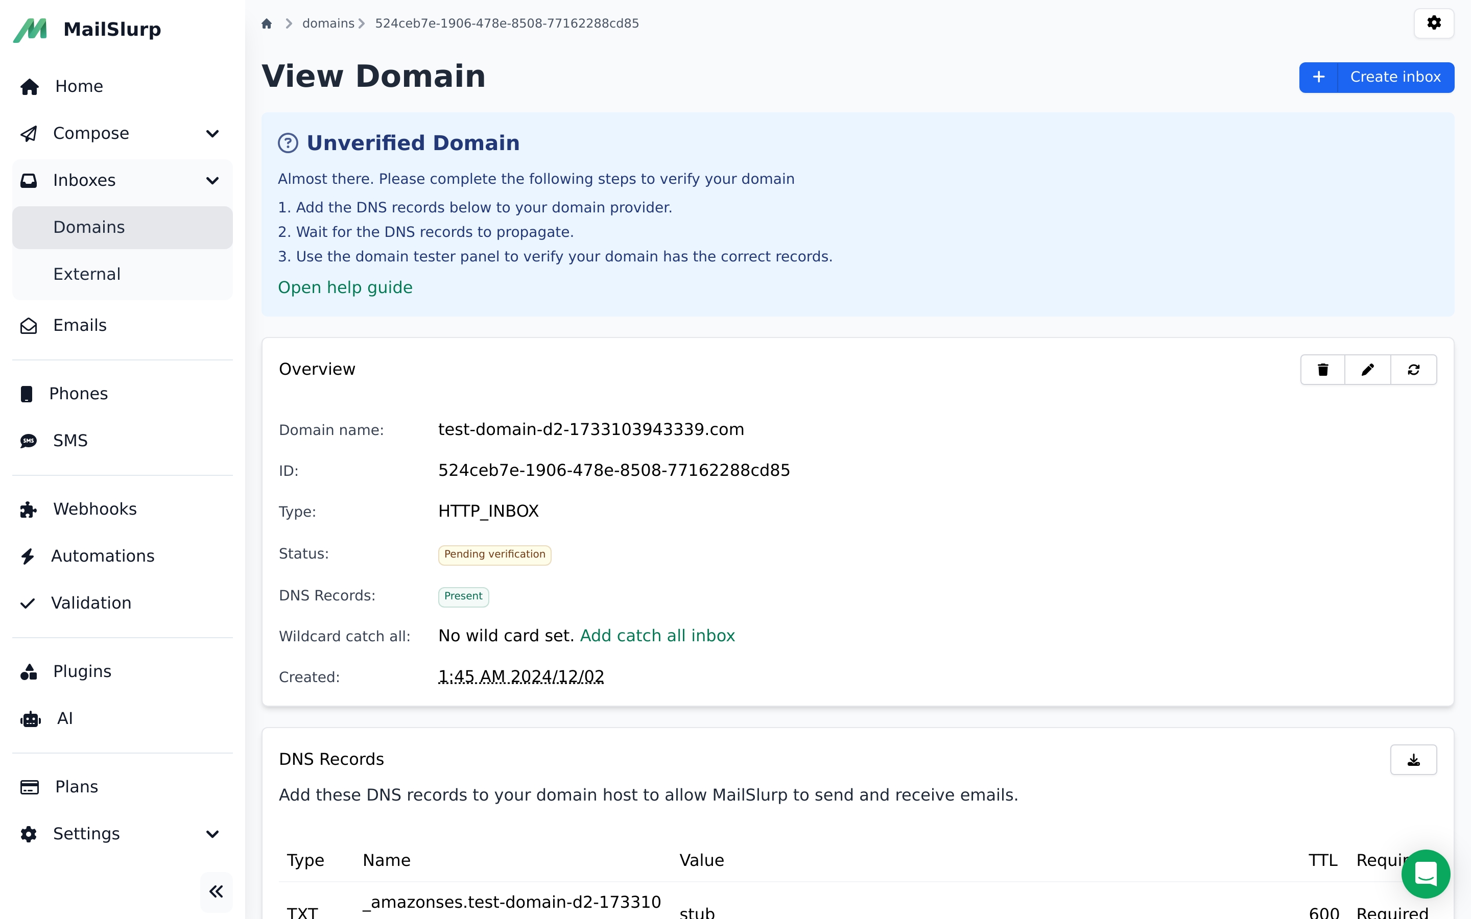Open domains breadcrumb link

(x=328, y=23)
